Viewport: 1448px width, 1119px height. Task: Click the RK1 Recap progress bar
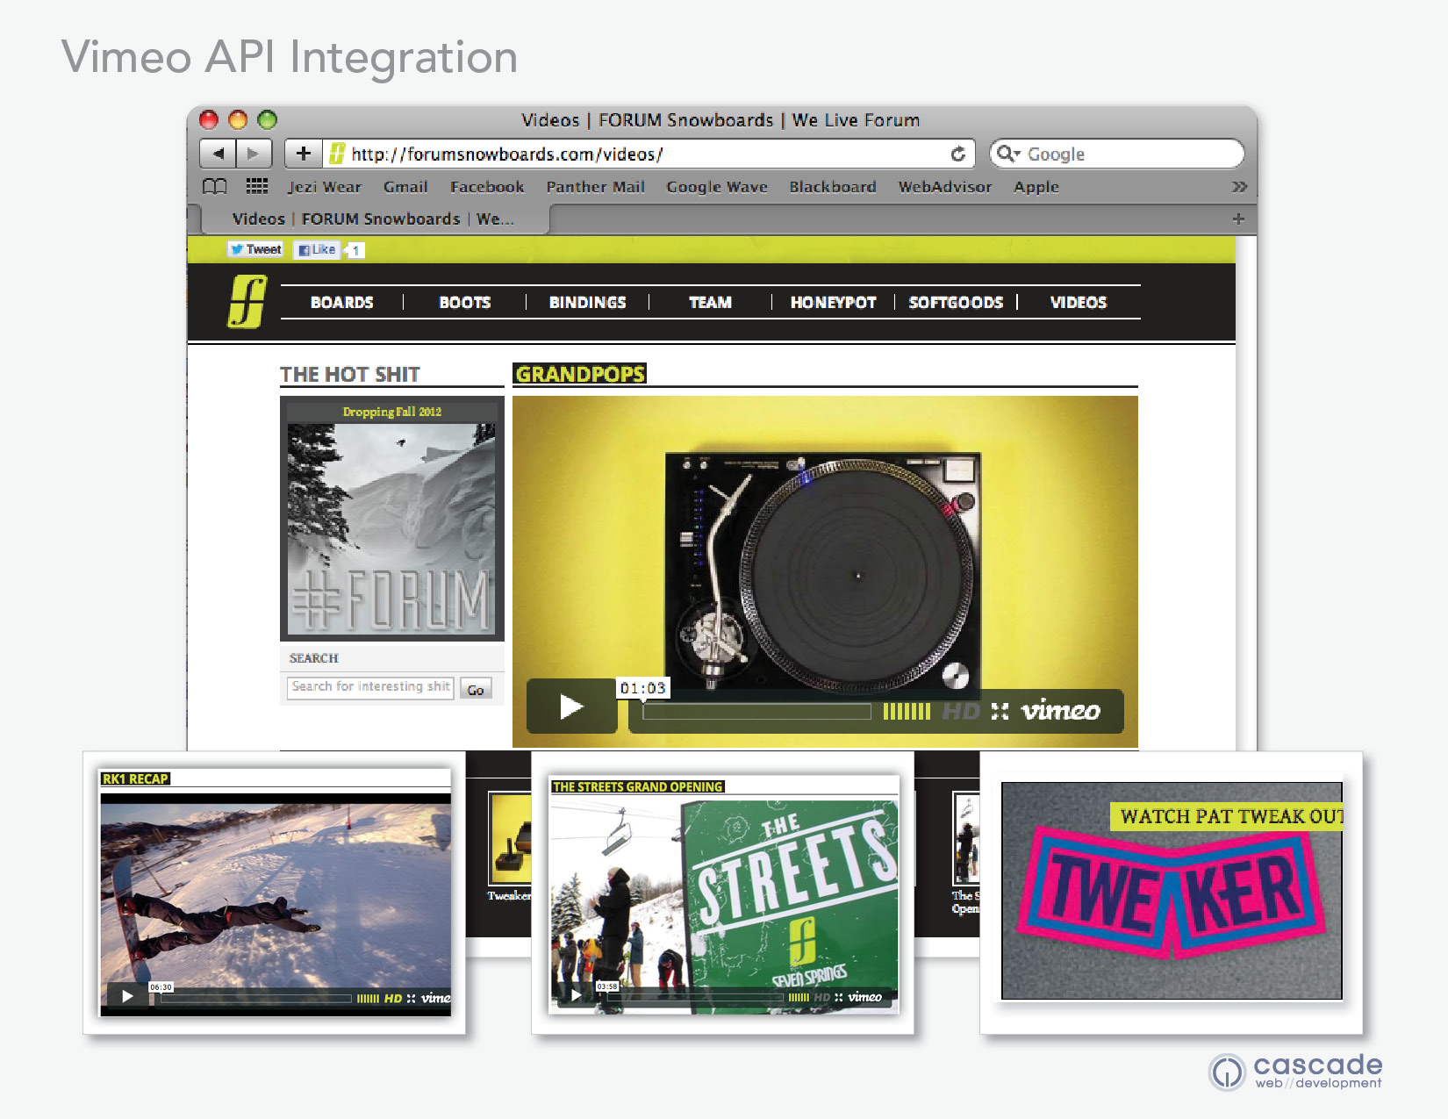click(256, 999)
